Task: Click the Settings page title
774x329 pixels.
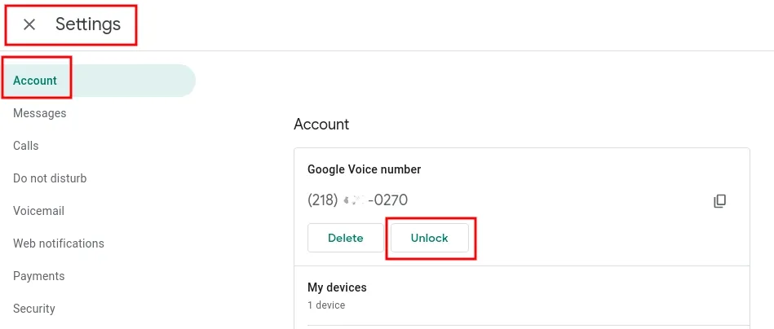Action: [x=88, y=24]
